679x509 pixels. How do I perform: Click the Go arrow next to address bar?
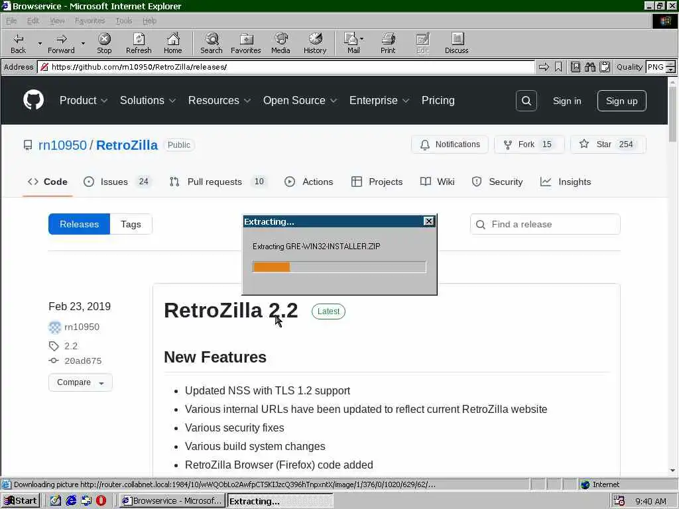coord(544,67)
